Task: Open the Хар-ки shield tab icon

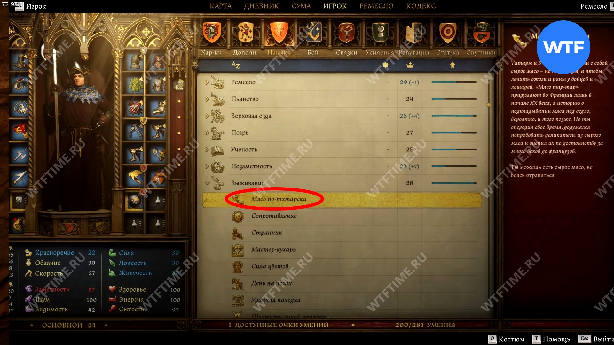Action: [x=212, y=33]
